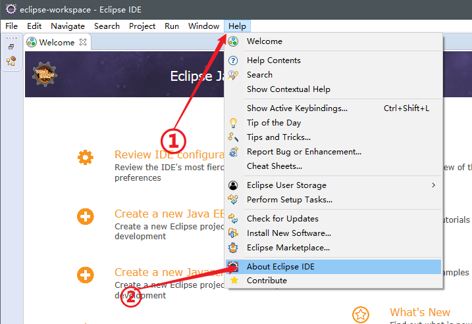This screenshot has height=324, width=472.
Task: Click the Tips and Tricks wand icon
Action: pyautogui.click(x=233, y=137)
